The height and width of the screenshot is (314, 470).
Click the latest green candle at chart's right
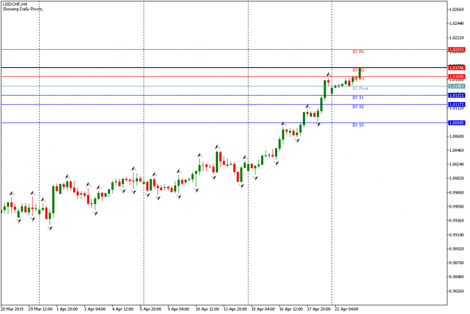point(359,72)
